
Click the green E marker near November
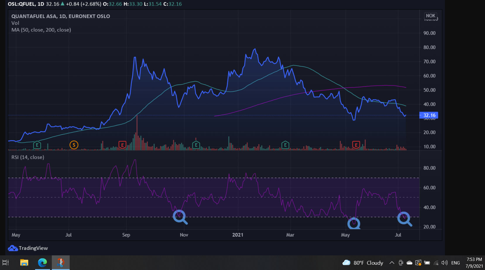[x=196, y=145]
